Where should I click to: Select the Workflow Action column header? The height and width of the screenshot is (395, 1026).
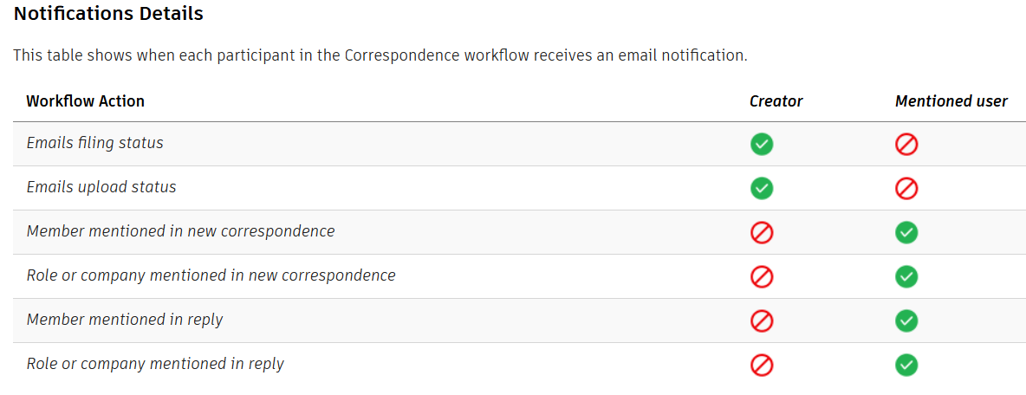[x=86, y=101]
